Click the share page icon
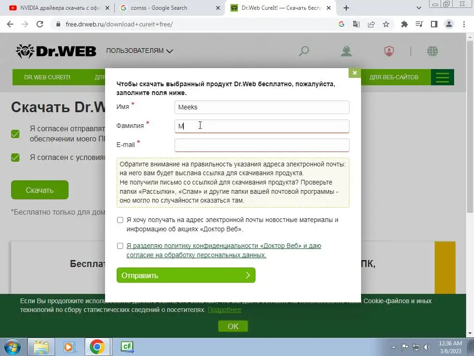The height and width of the screenshot is (356, 474). [x=371, y=24]
